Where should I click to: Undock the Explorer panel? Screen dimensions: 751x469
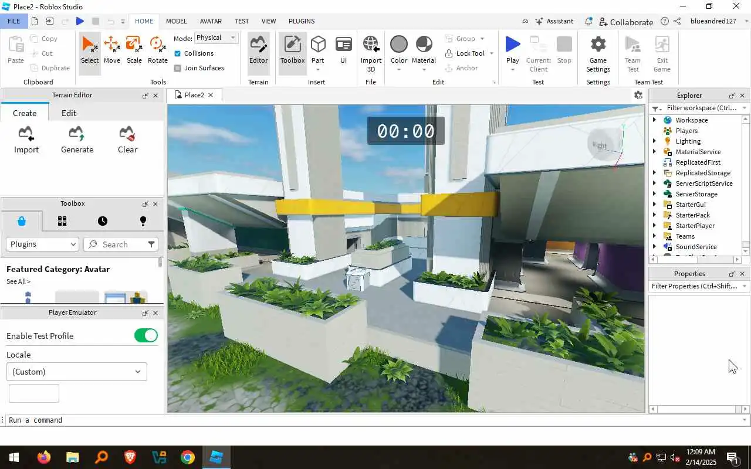tap(732, 96)
